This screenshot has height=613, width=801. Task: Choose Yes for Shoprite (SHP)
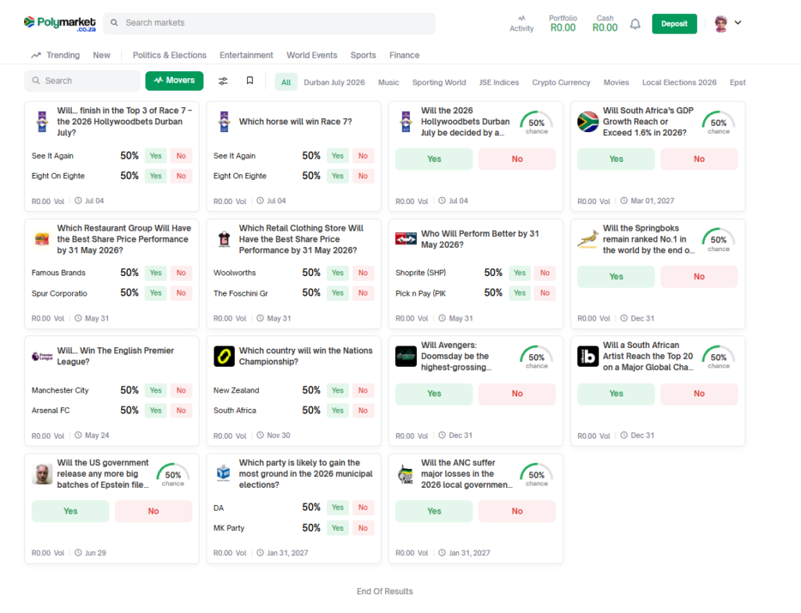click(x=519, y=273)
